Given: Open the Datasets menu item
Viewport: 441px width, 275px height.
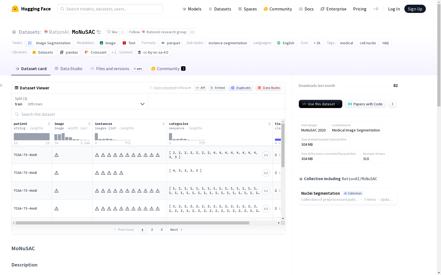Looking at the screenshot, I should [220, 9].
